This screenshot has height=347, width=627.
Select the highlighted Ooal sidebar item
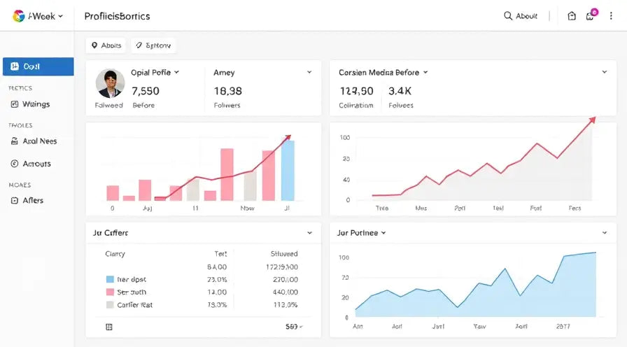tap(38, 66)
